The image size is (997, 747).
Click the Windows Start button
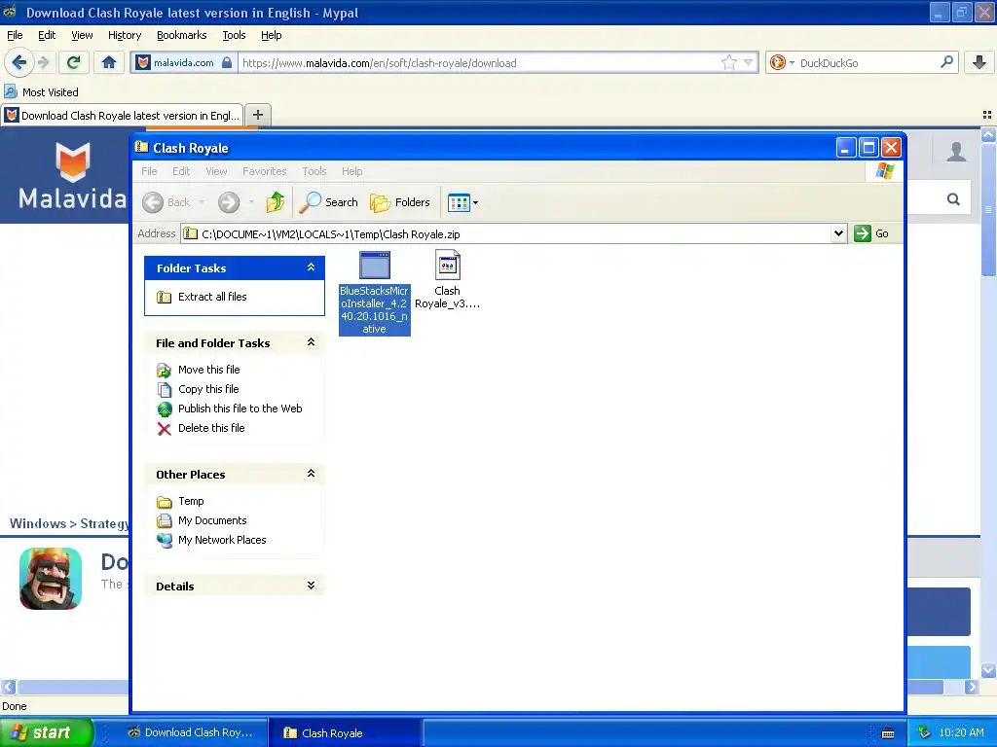(47, 732)
